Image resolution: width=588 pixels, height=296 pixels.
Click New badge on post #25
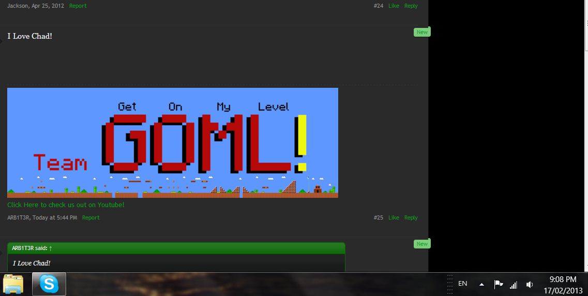422,32
